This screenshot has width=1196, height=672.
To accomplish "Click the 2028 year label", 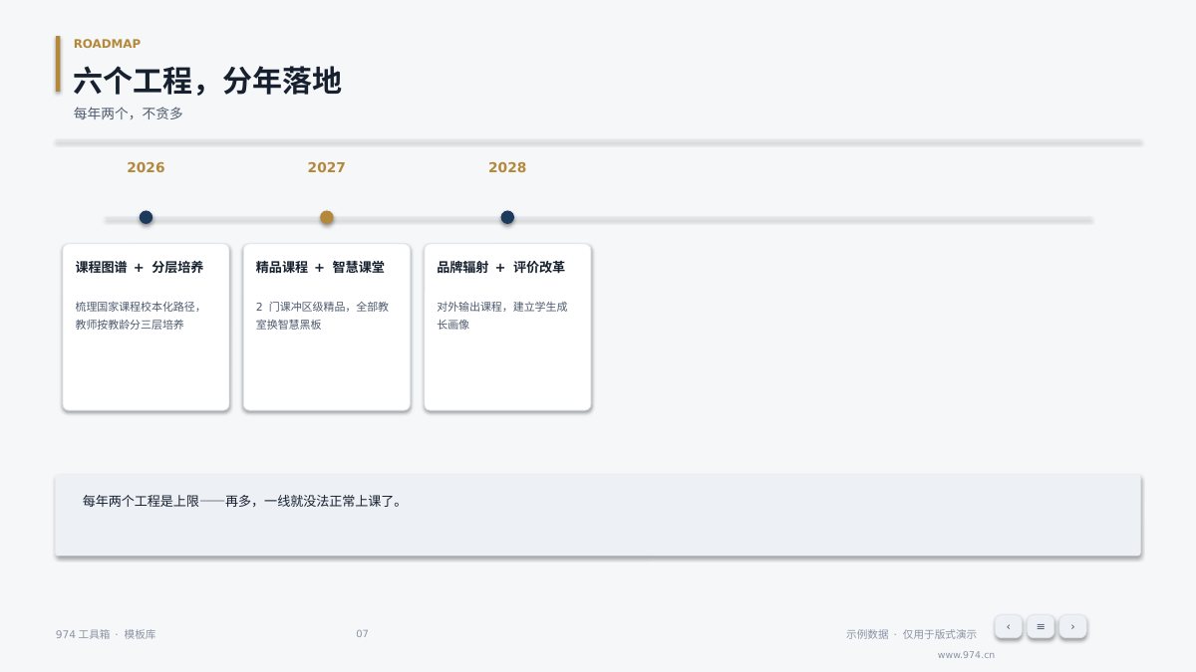I will (507, 167).
